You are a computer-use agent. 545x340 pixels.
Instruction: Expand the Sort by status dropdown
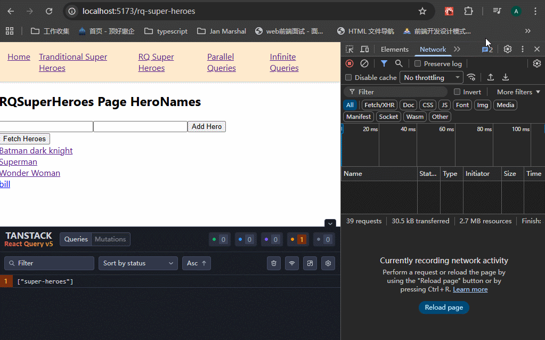138,263
